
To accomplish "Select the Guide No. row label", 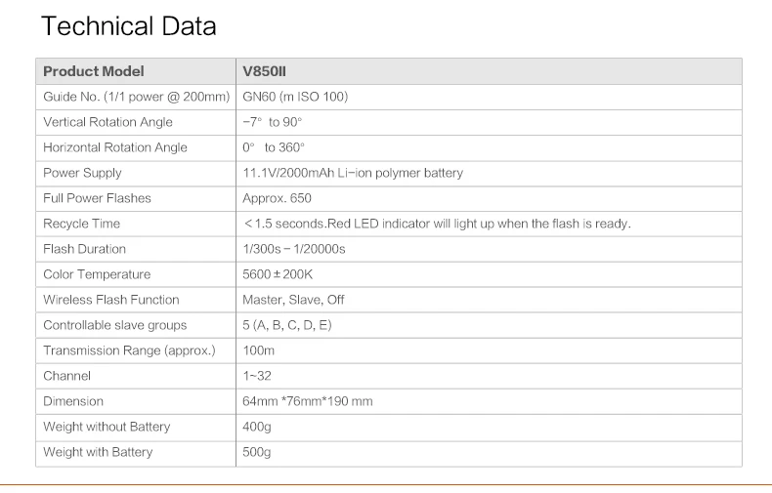I will point(137,97).
